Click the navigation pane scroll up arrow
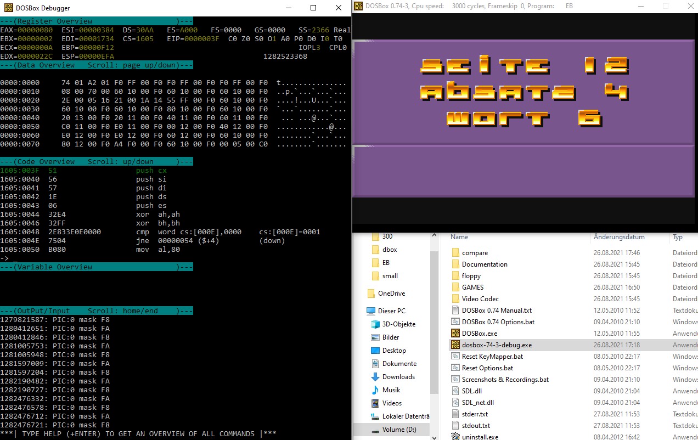This screenshot has height=440, width=698. (434, 236)
